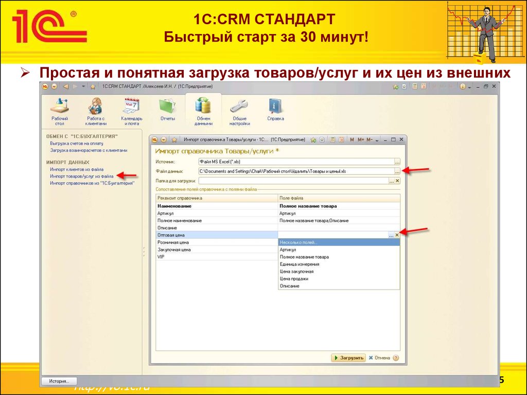The height and width of the screenshot is (395, 527).
Task: Clear the Оптовая цена field value
Action: (397, 235)
